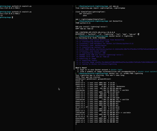Click the 'uid=0(root) gid=0(root)' output line
This screenshot has height=131, width=157.
93,79
